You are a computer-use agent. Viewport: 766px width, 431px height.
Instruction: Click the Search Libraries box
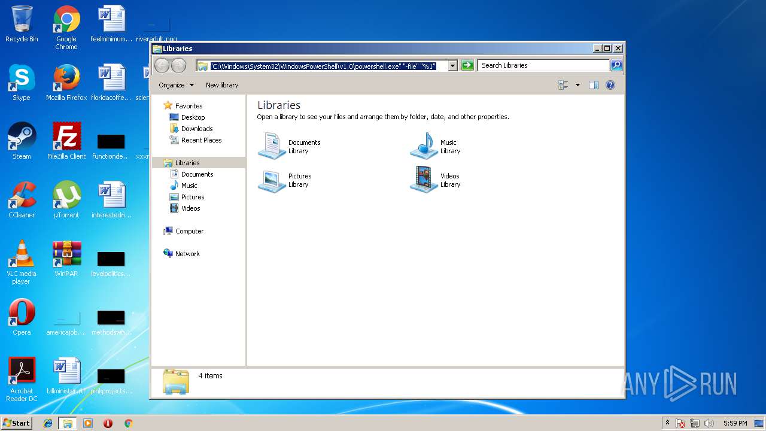543,65
